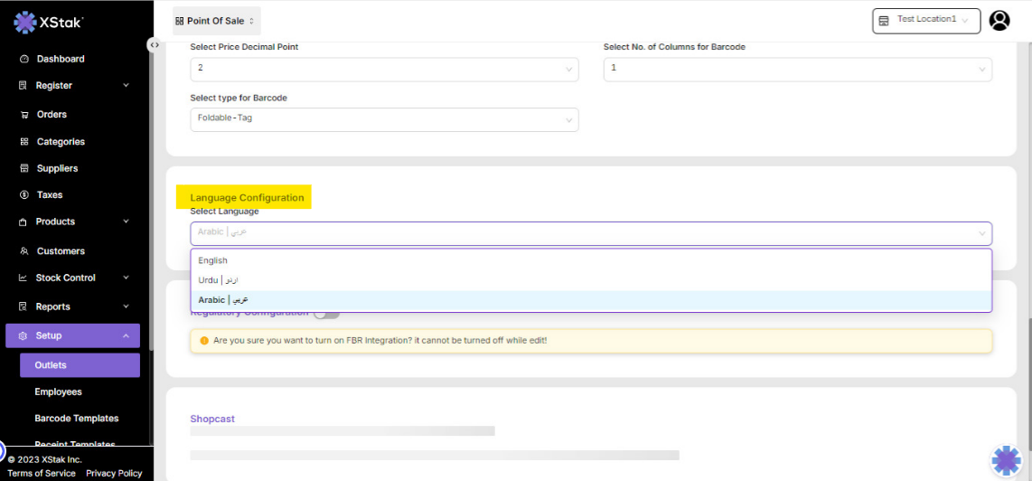
Task: Open the Employees submenu item
Action: pos(58,391)
